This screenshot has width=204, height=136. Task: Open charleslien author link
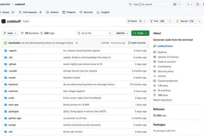point(14,43)
